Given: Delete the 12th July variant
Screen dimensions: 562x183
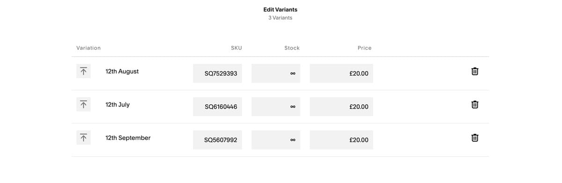Looking at the screenshot, I should pos(474,104).
